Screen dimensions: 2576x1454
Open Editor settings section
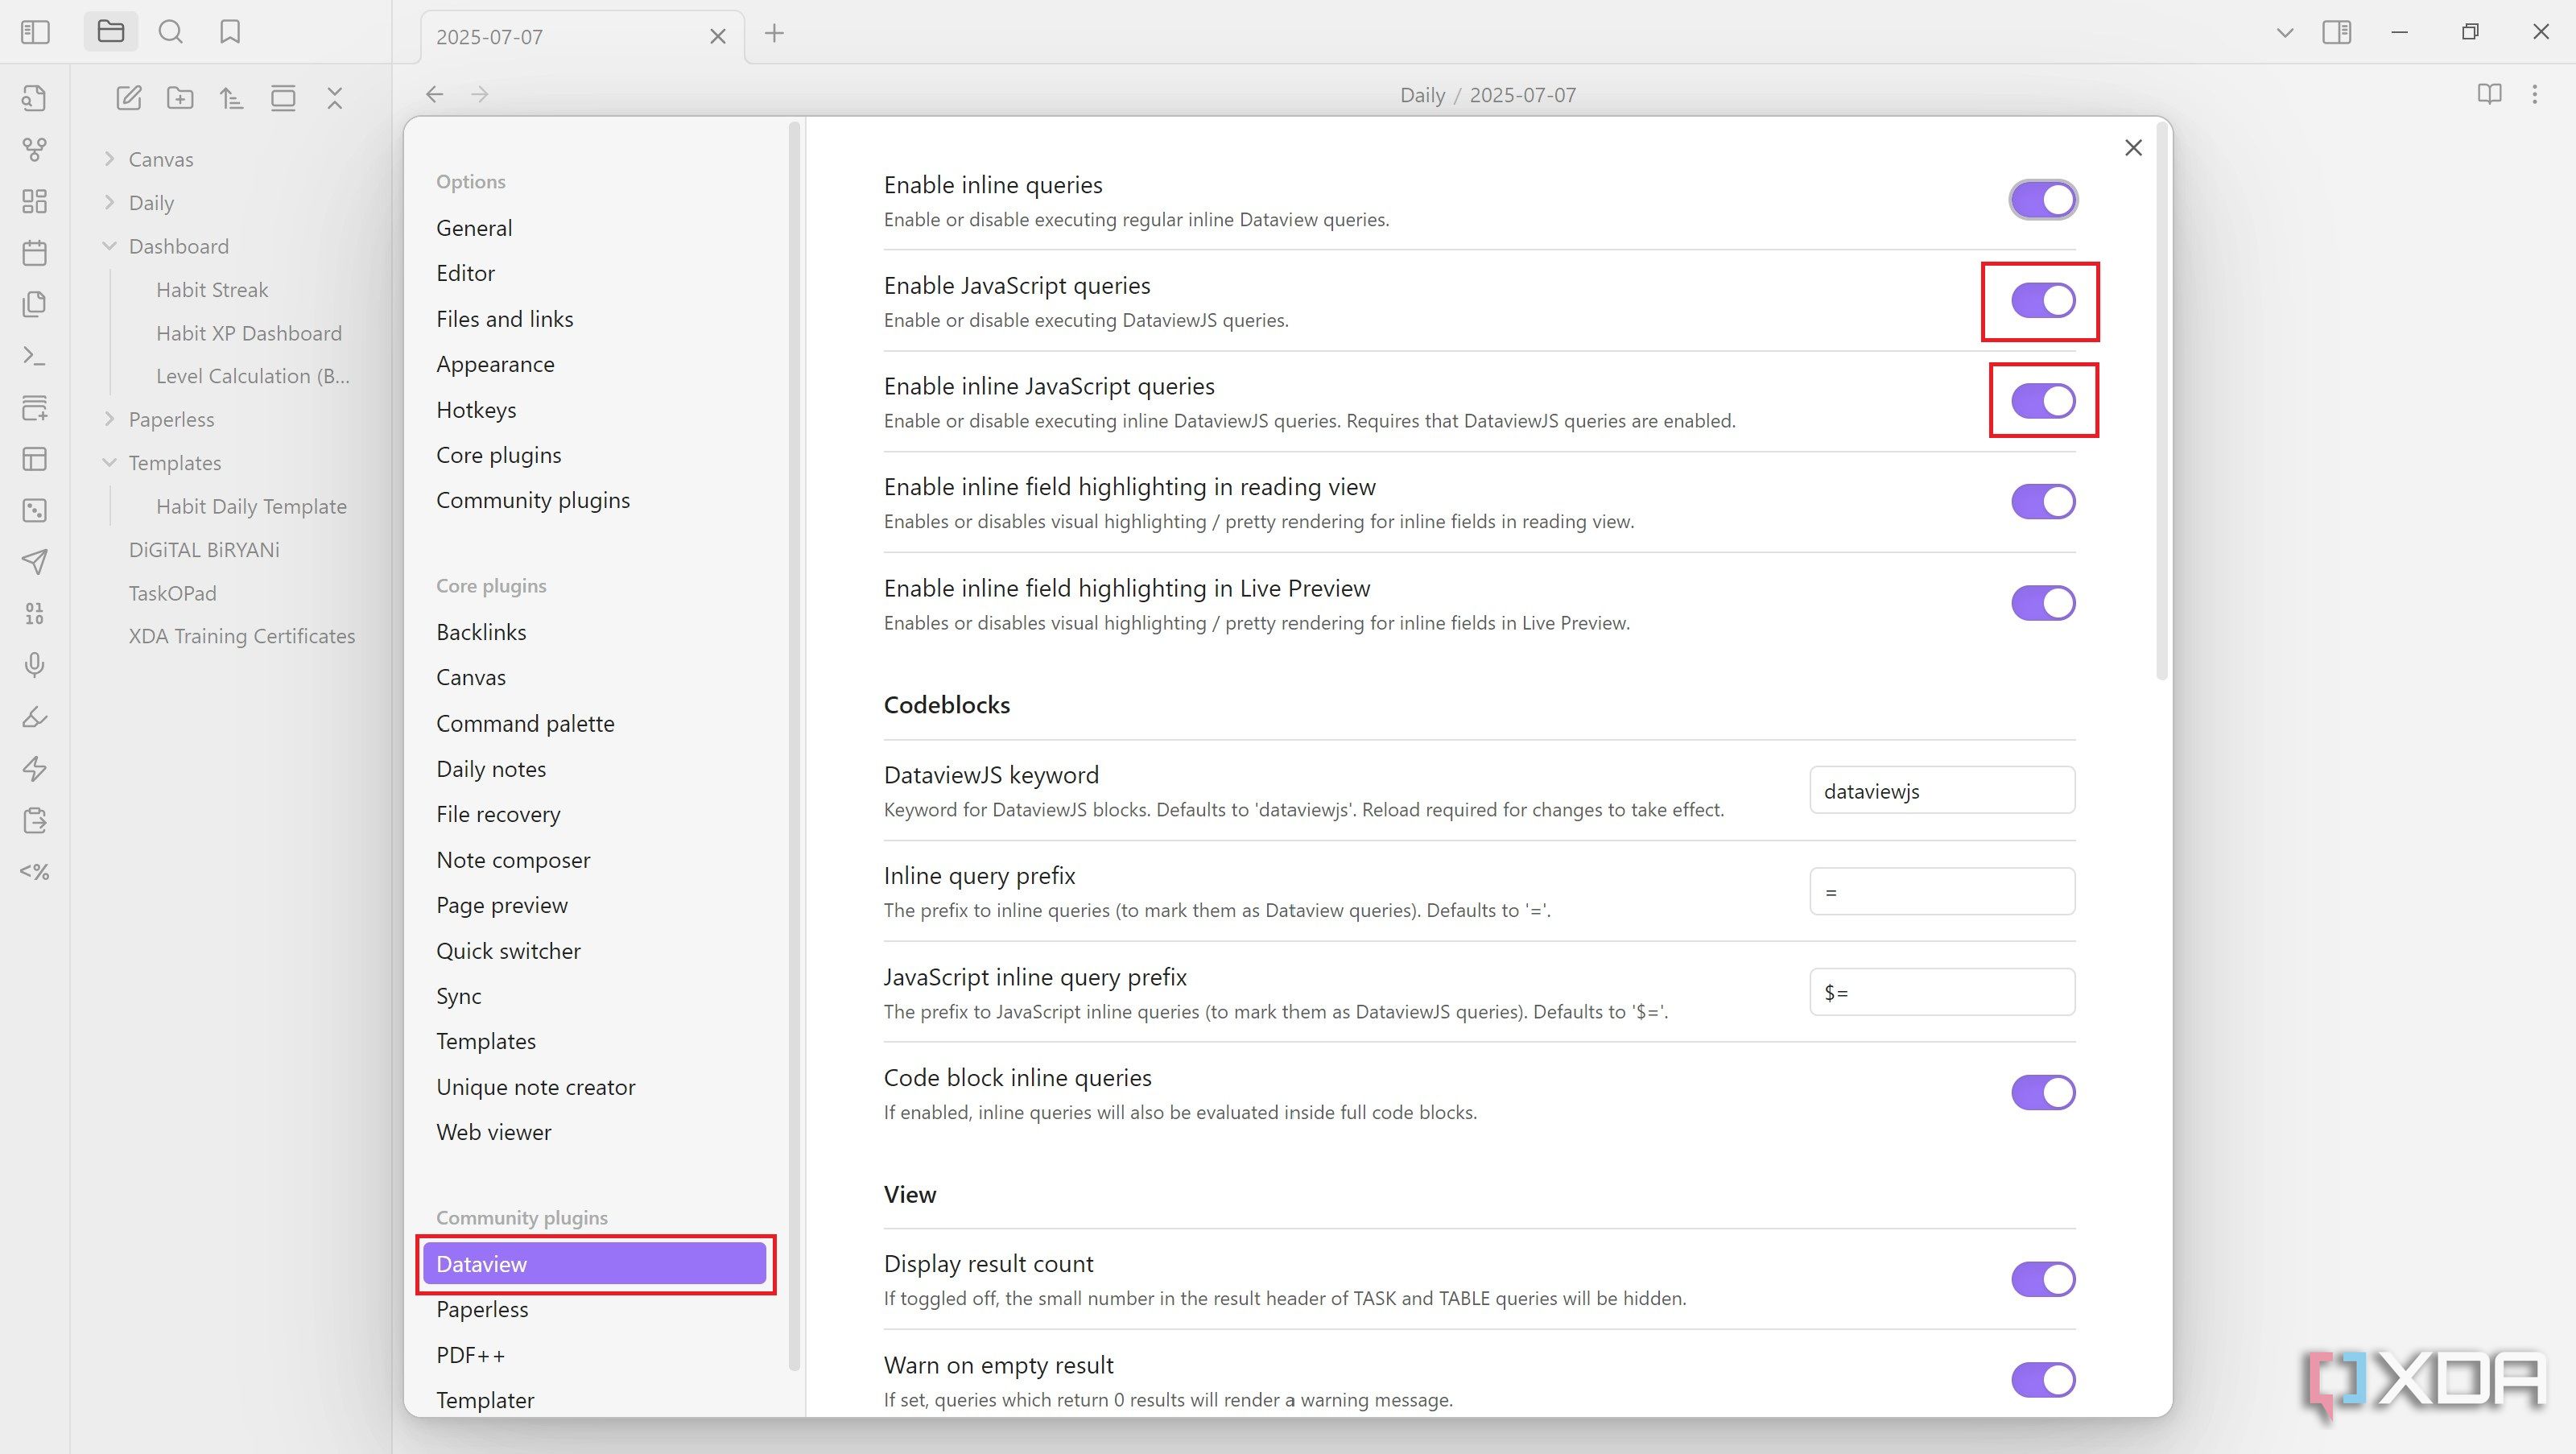click(465, 273)
